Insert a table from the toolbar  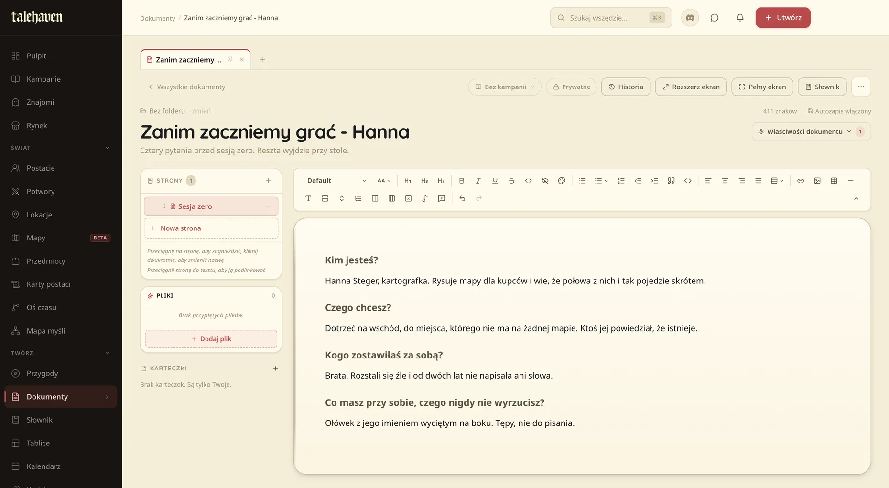[x=834, y=181]
